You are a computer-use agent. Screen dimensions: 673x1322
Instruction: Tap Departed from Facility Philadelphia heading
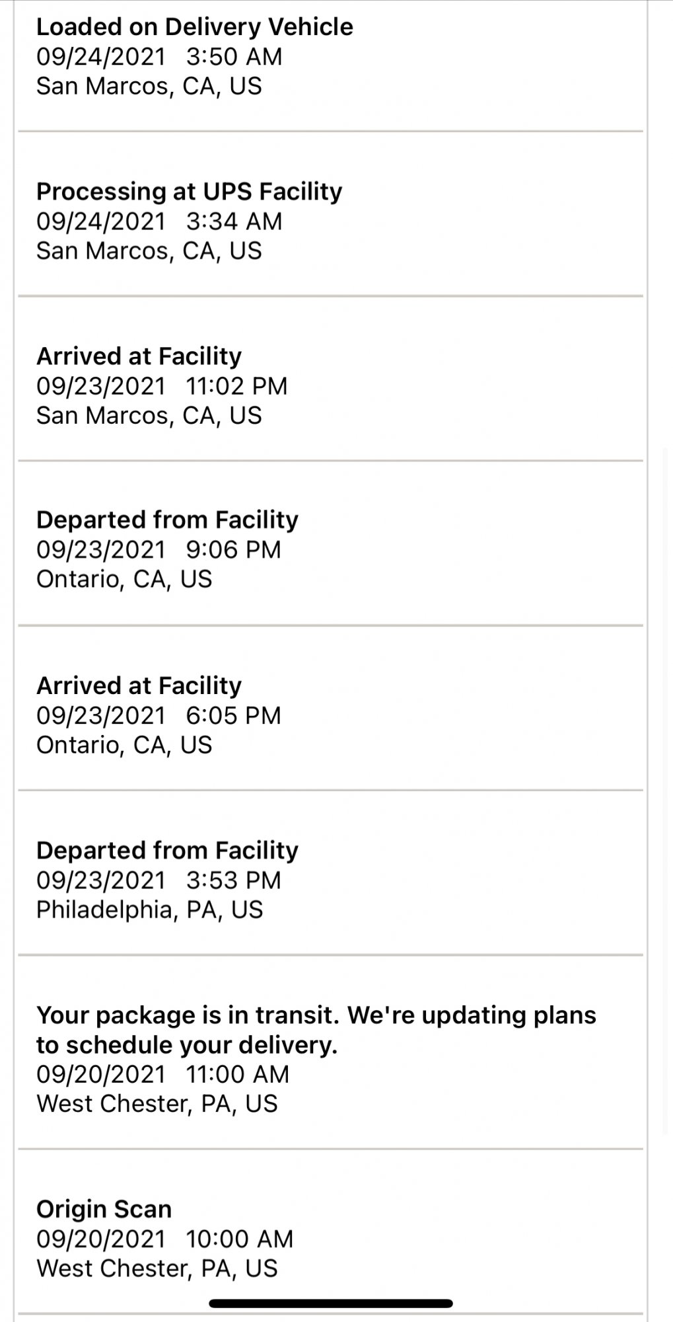(x=167, y=851)
